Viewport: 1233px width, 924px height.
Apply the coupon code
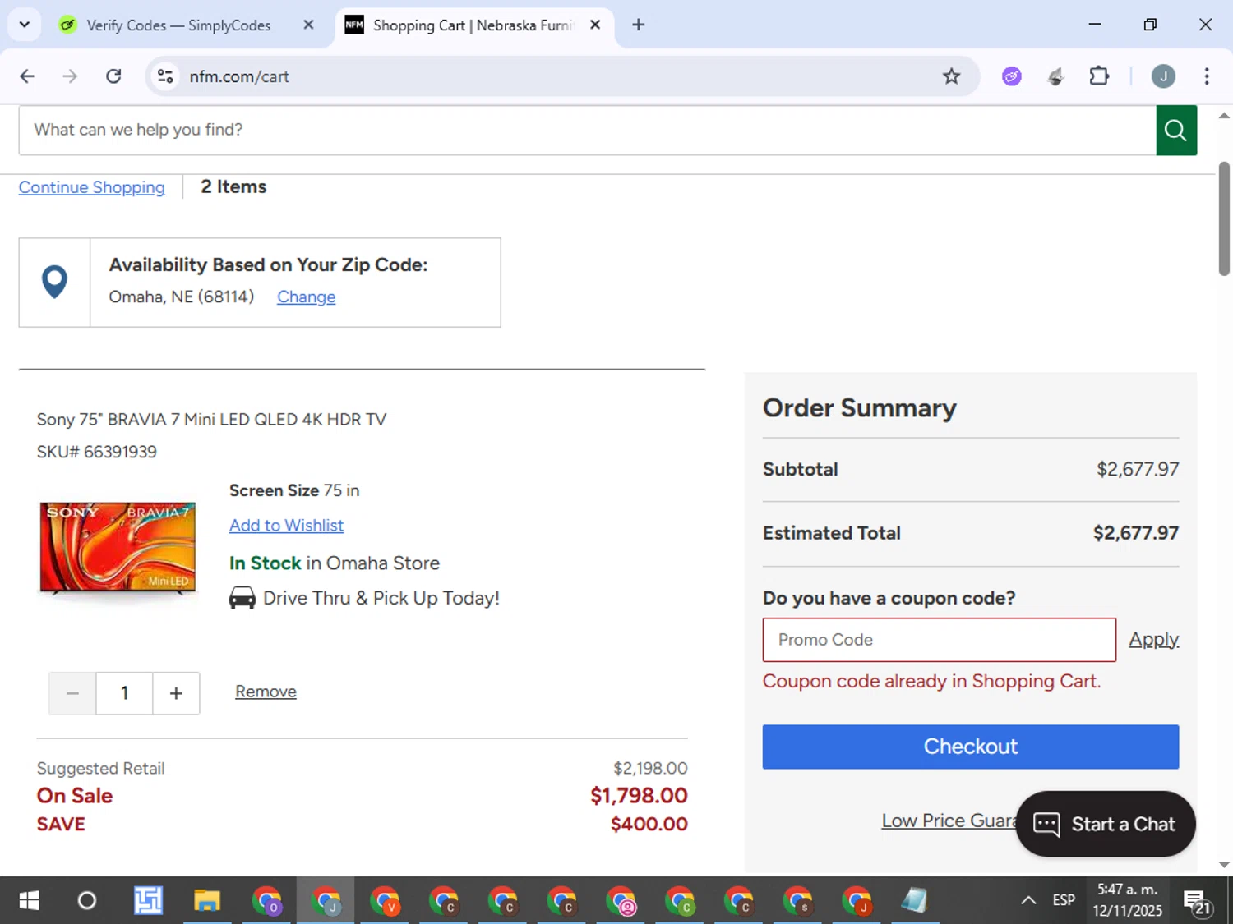pos(1153,639)
